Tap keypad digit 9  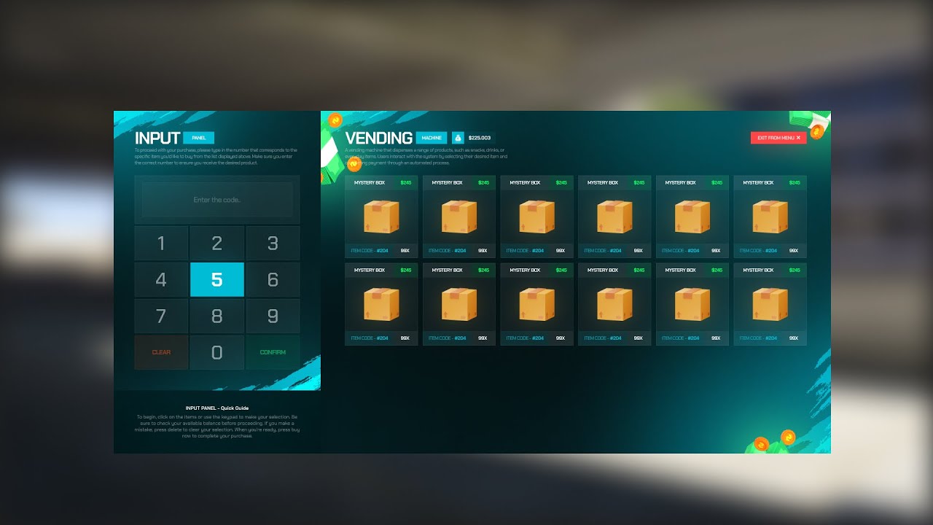pos(273,316)
